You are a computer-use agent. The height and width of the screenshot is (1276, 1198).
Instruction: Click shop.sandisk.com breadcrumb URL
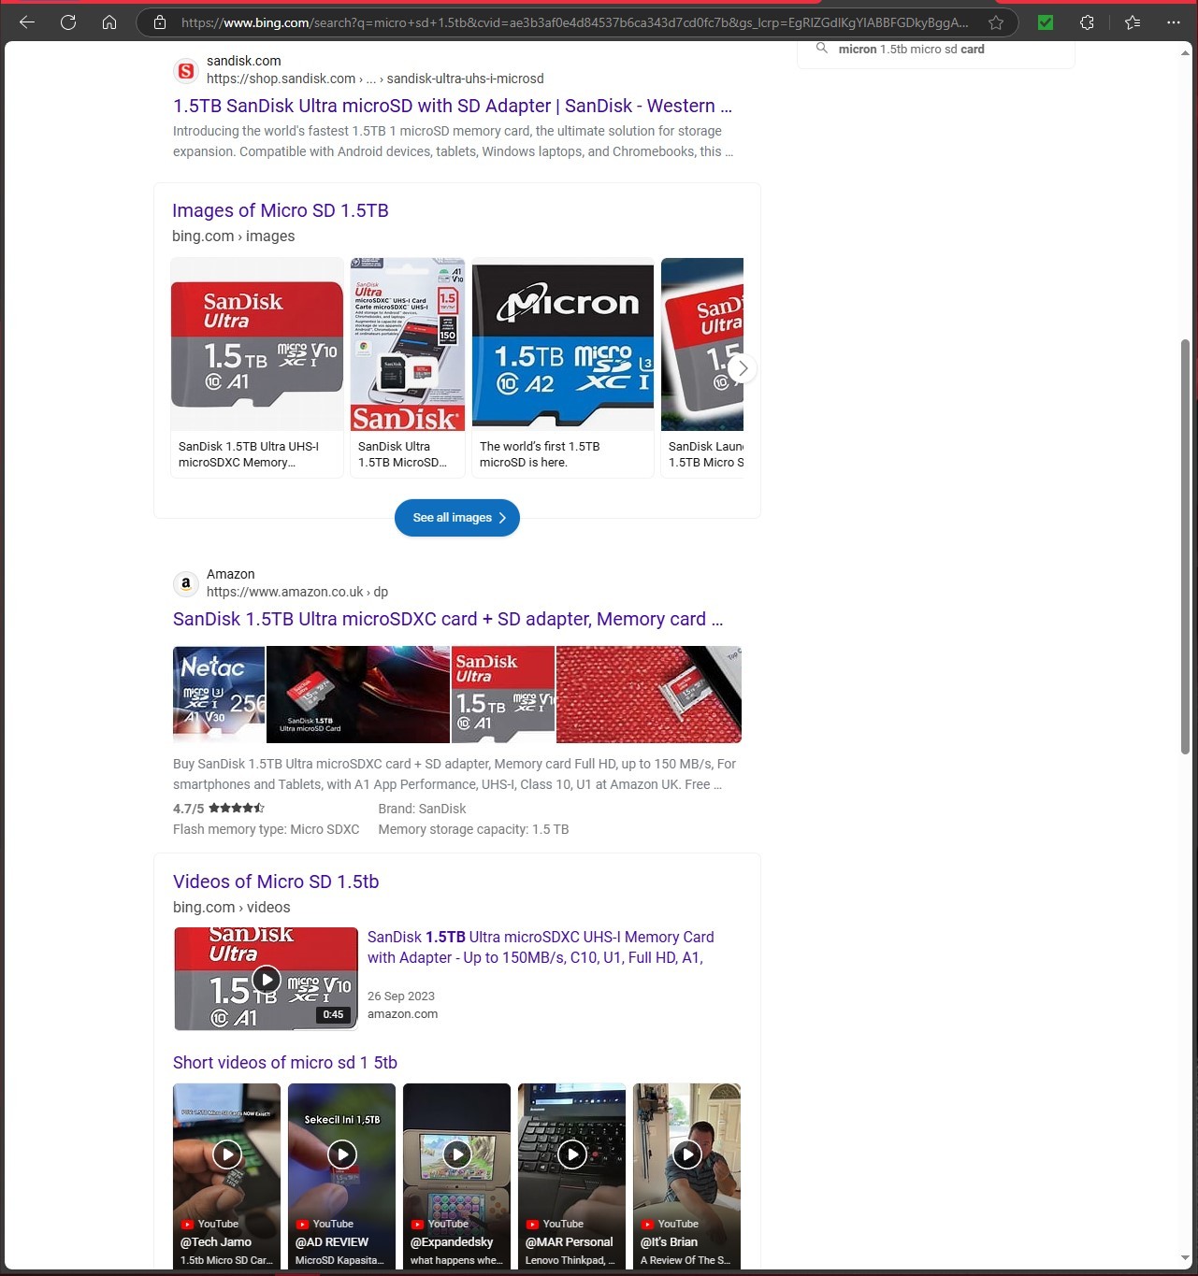click(x=375, y=79)
